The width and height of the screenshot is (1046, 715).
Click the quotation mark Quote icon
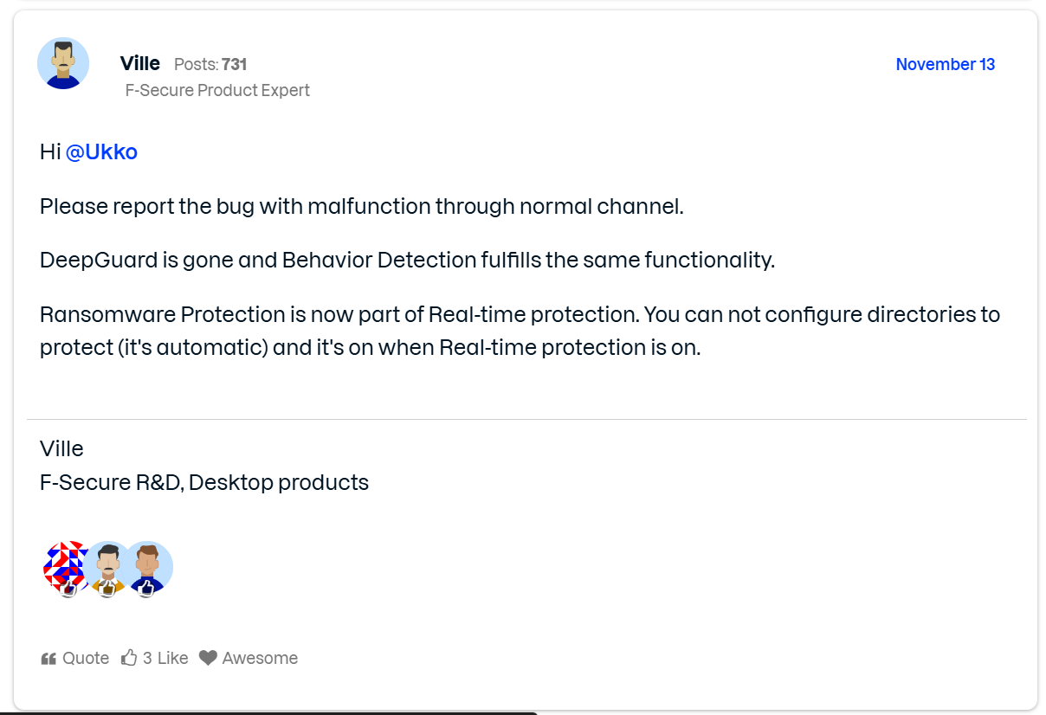48,659
